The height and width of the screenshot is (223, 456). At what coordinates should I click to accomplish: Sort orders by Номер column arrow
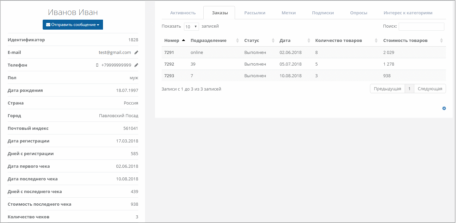click(x=183, y=41)
